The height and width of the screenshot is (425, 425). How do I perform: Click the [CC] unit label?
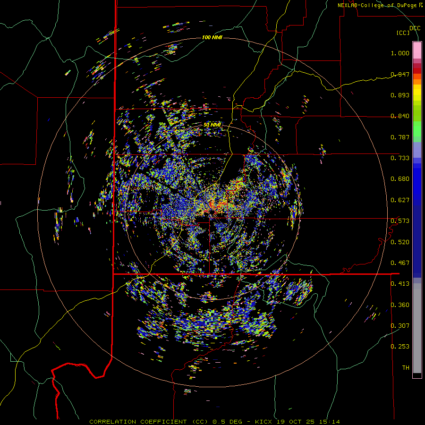point(403,33)
